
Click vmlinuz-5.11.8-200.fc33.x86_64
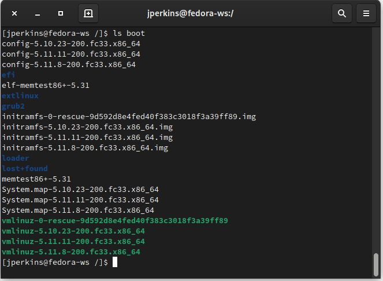(71, 252)
